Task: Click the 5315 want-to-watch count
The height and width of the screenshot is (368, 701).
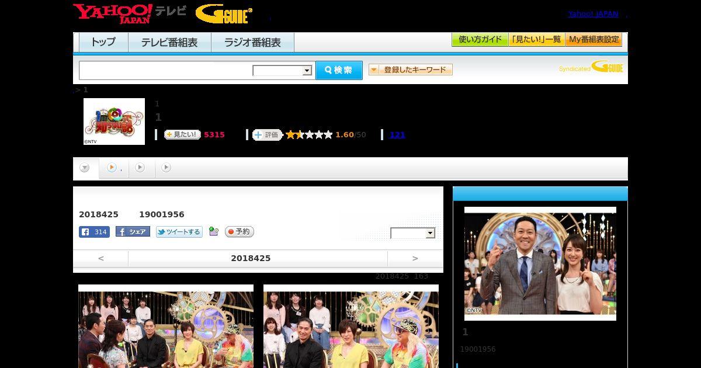Action: (x=214, y=134)
